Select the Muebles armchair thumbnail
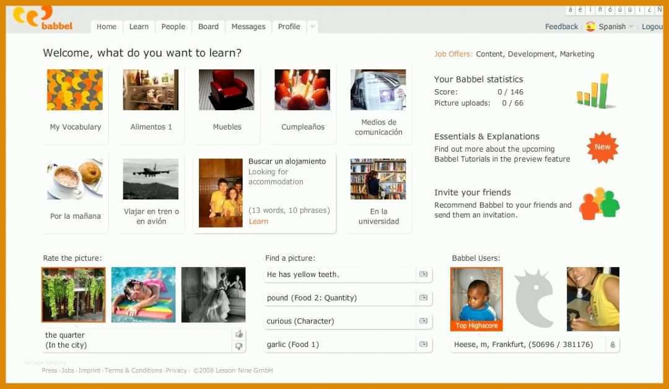This screenshot has width=669, height=389. pyautogui.click(x=227, y=90)
